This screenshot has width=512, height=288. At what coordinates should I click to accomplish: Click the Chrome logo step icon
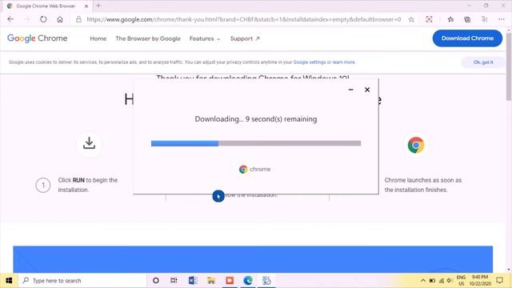[x=416, y=145]
